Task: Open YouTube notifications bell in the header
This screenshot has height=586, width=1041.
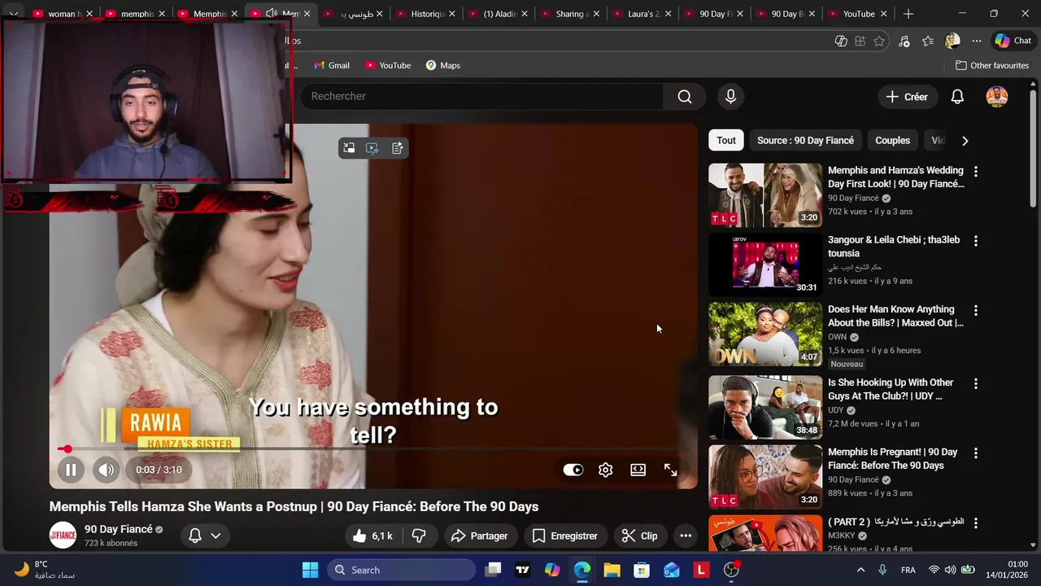Action: coord(957,97)
